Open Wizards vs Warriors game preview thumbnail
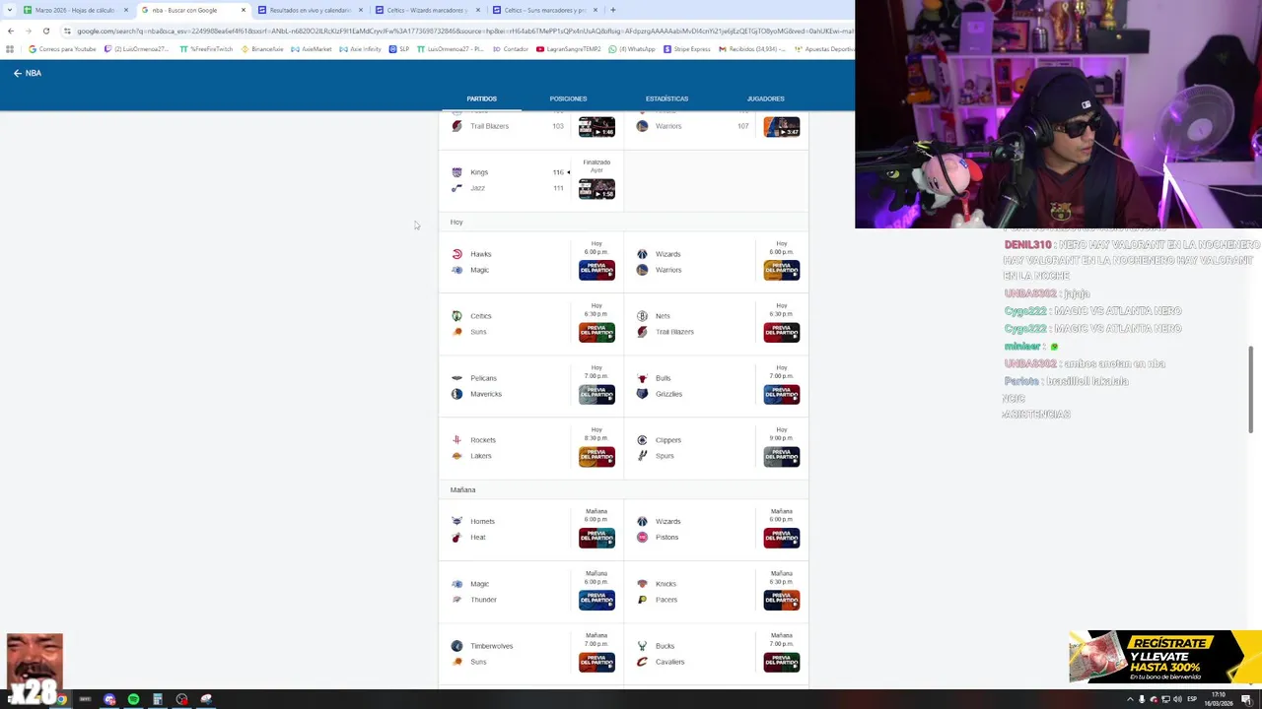This screenshot has width=1262, height=709. [782, 270]
